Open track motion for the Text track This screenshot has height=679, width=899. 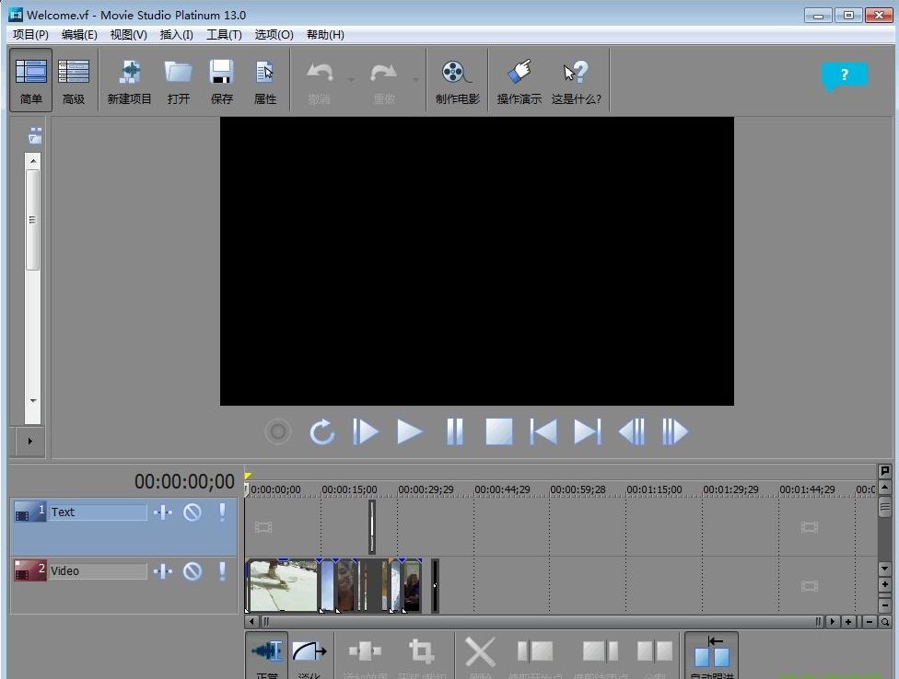point(163,512)
